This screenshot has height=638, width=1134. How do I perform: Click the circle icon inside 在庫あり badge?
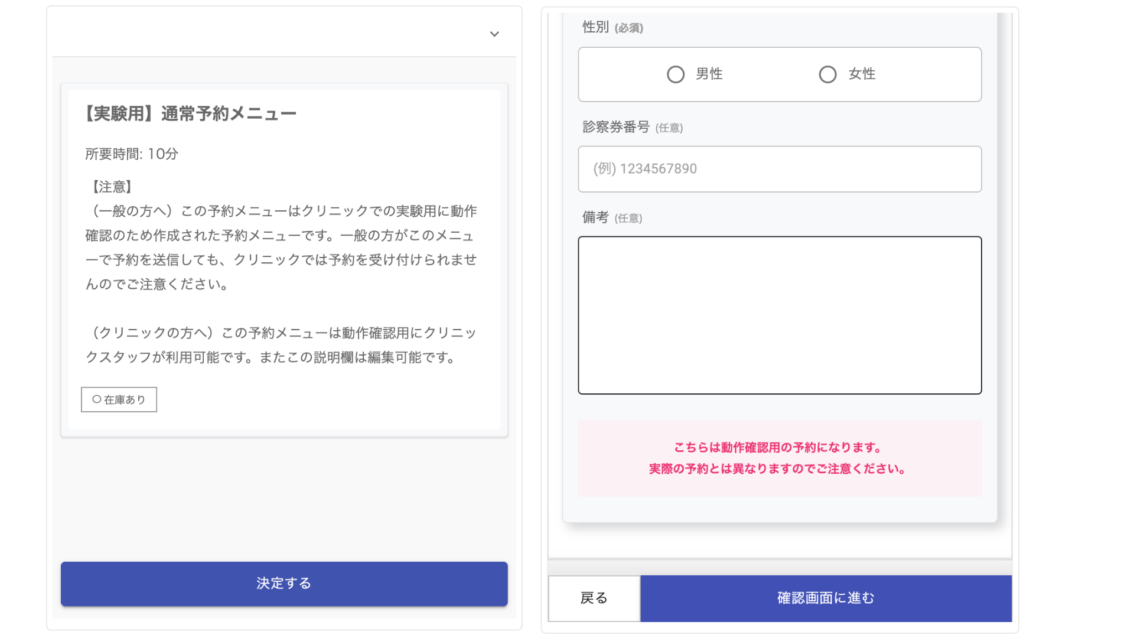point(96,399)
